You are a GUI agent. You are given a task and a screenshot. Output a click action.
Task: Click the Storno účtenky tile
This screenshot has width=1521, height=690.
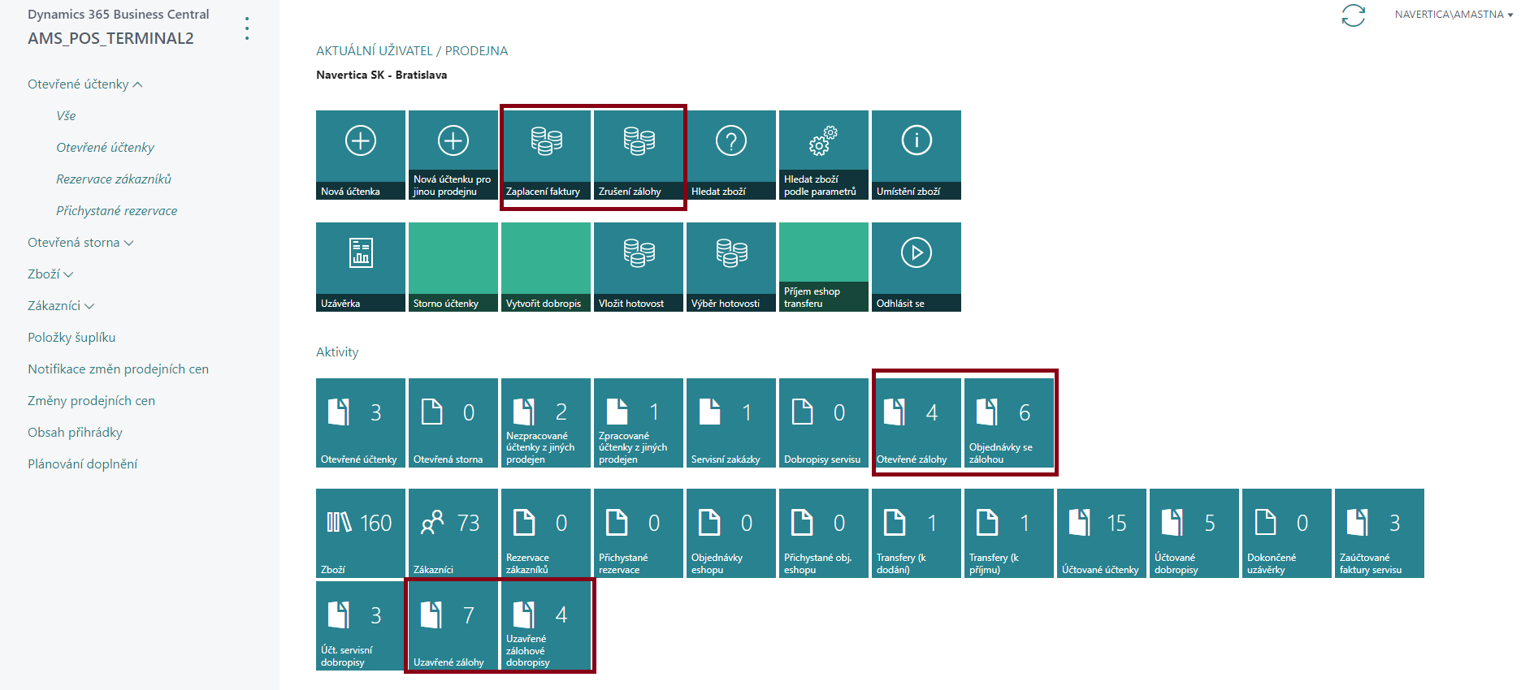453,267
